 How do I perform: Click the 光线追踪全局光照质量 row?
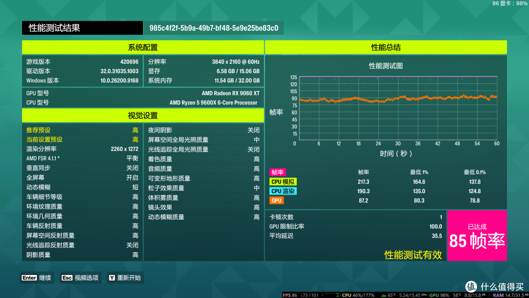point(204,149)
